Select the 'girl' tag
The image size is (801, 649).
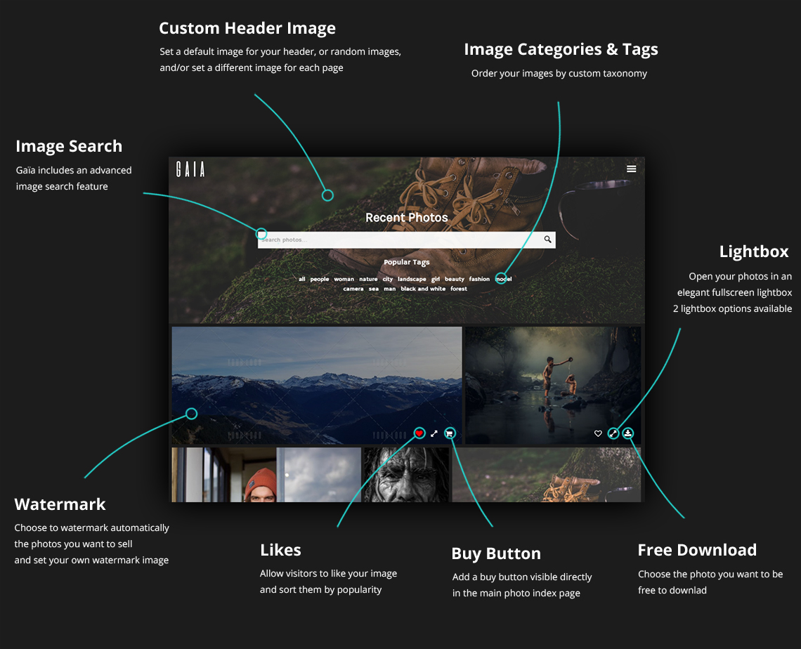435,280
